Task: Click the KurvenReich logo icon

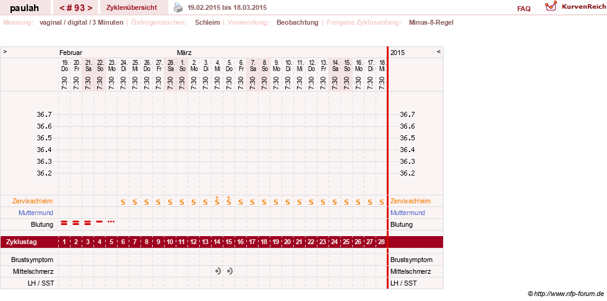Action: click(551, 6)
